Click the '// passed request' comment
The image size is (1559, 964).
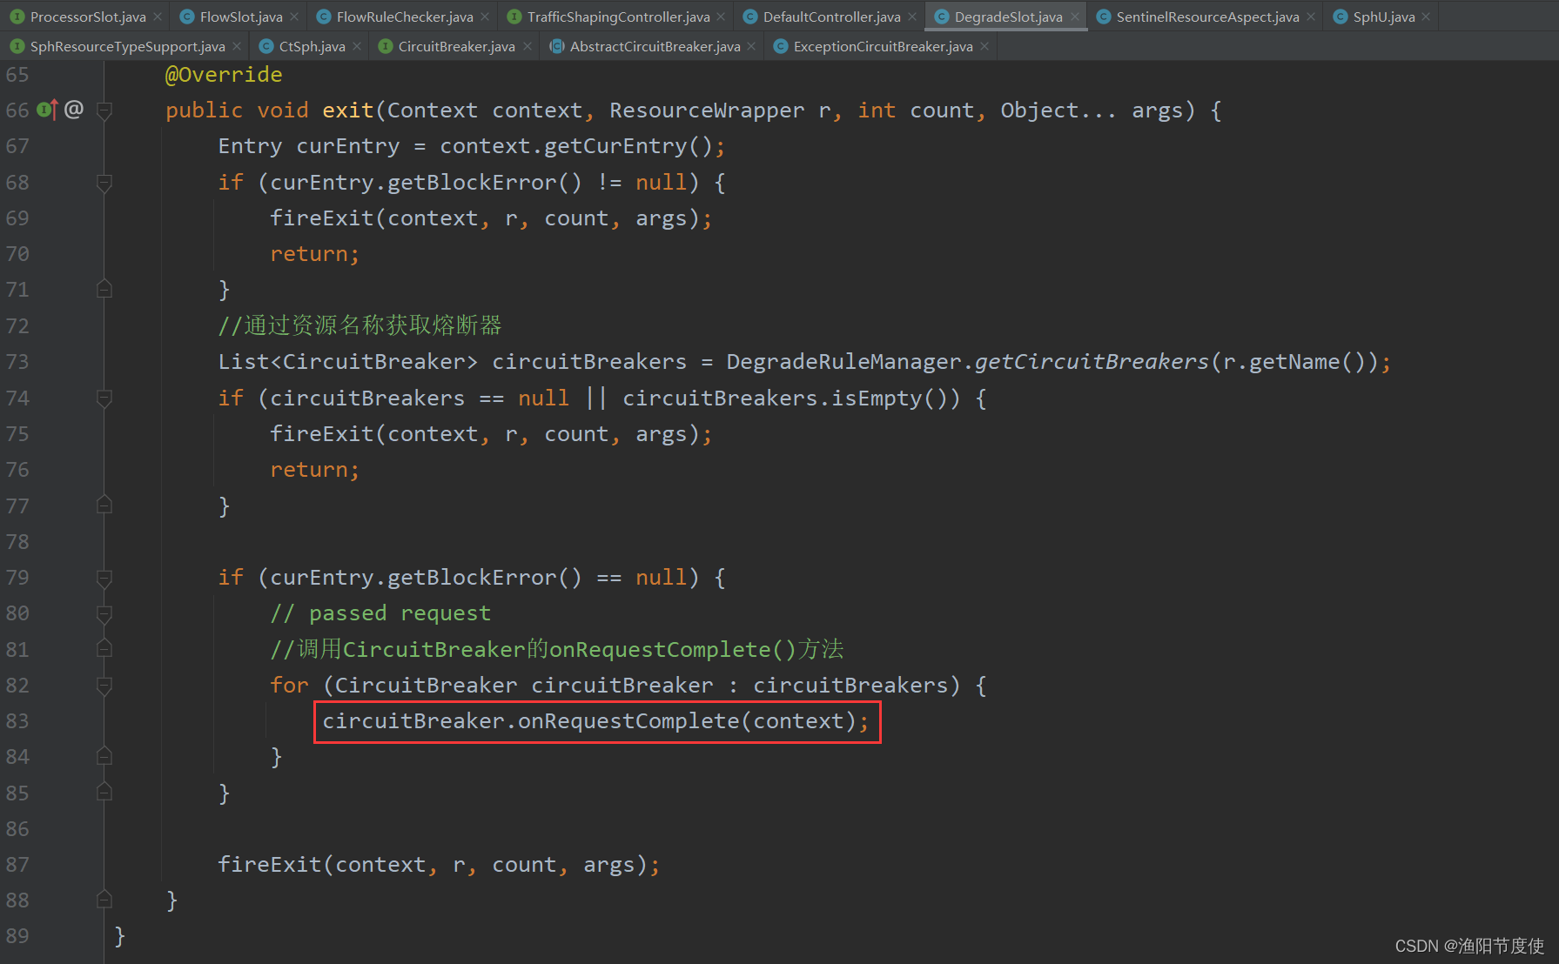click(x=380, y=613)
